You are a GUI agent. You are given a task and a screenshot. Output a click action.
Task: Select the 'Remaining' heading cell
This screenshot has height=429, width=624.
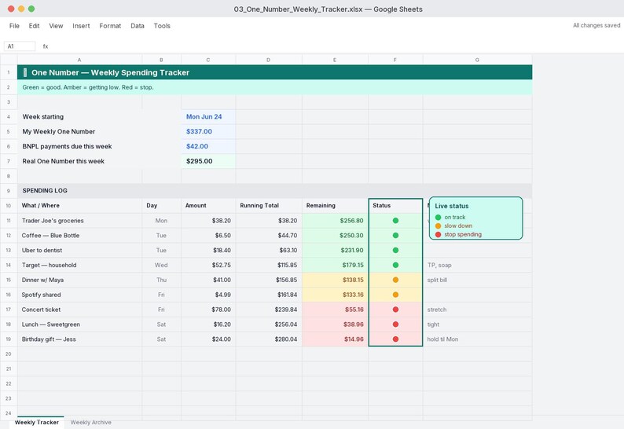point(335,206)
